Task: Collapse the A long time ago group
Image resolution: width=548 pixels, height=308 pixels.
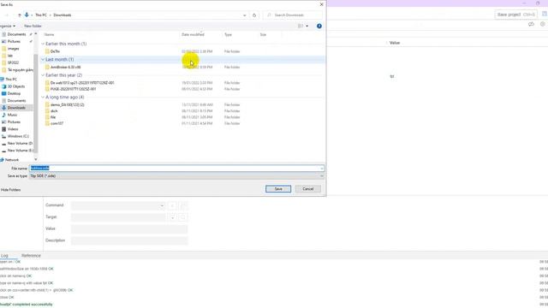Action: pyautogui.click(x=43, y=97)
